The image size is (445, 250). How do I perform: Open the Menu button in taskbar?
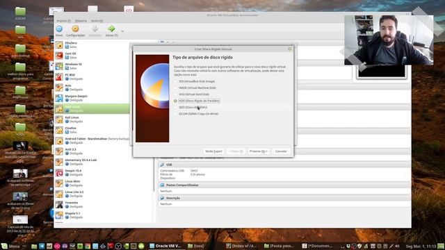[x=10, y=246]
